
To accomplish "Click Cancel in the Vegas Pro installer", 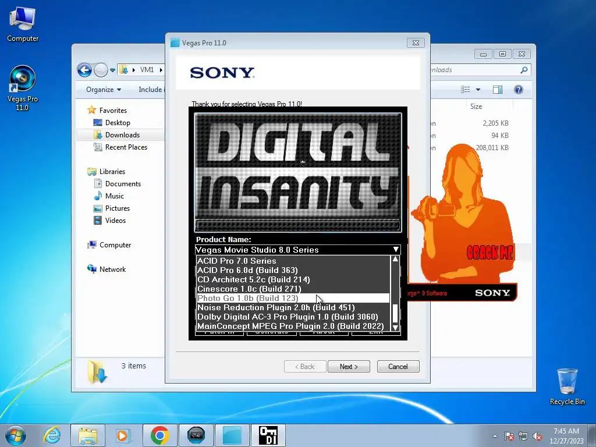I will 398,367.
